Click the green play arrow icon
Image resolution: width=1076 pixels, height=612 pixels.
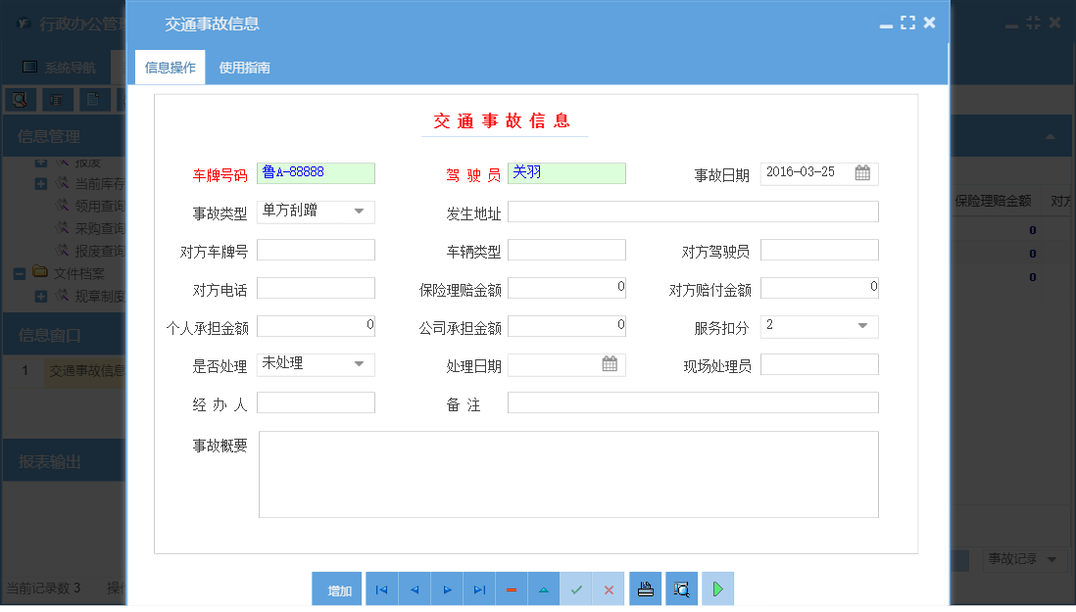[x=717, y=589]
